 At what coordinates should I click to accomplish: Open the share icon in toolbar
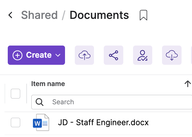point(114,55)
